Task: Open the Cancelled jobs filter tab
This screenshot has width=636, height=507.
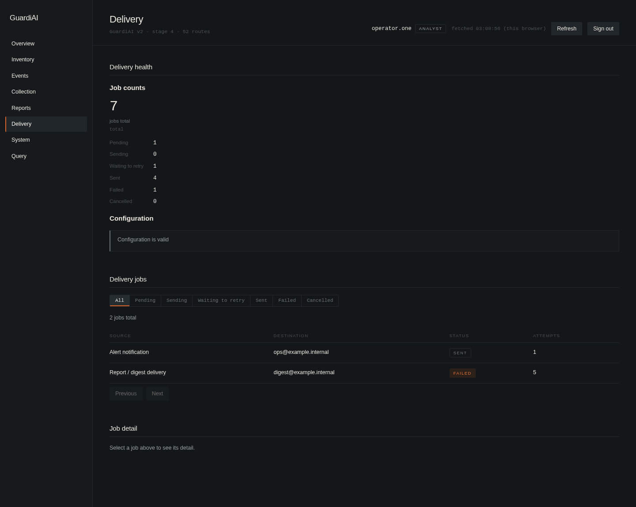Action: [x=320, y=300]
